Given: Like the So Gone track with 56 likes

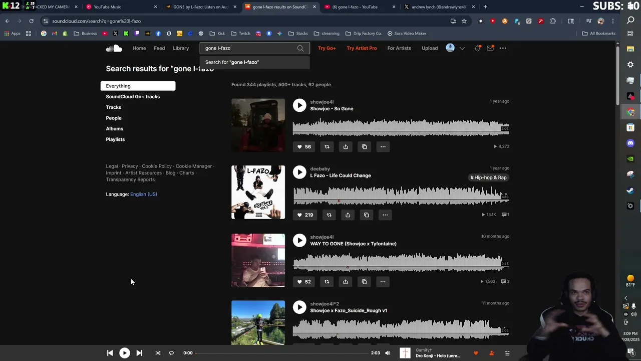Looking at the screenshot, I should [304, 147].
